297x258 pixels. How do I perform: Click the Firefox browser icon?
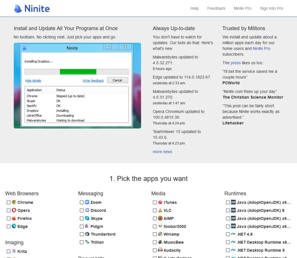14,218
